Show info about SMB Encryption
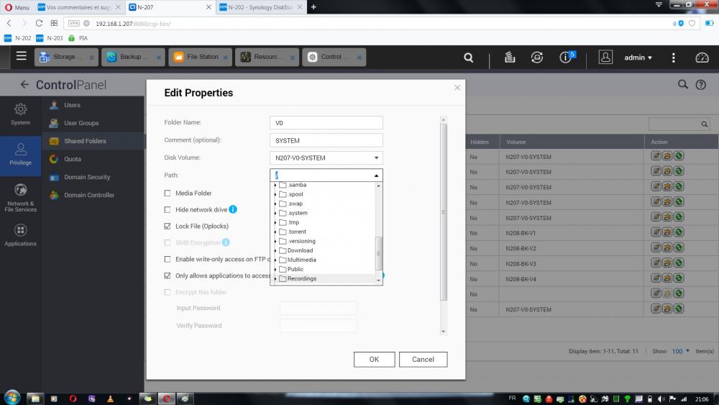 [226, 242]
